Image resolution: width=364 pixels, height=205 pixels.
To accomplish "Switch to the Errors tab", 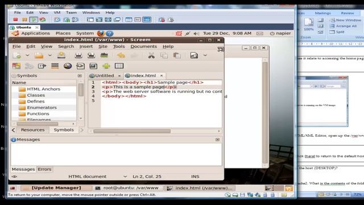I will [x=44, y=170].
